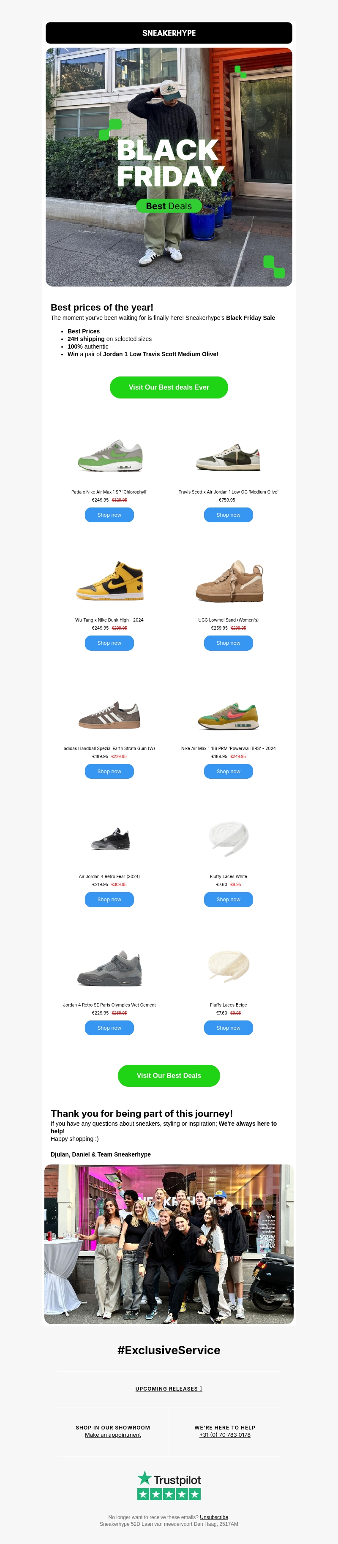Open the Upcoming Releases link
Viewport: 338px width, 1544px height.
pos(169,1389)
